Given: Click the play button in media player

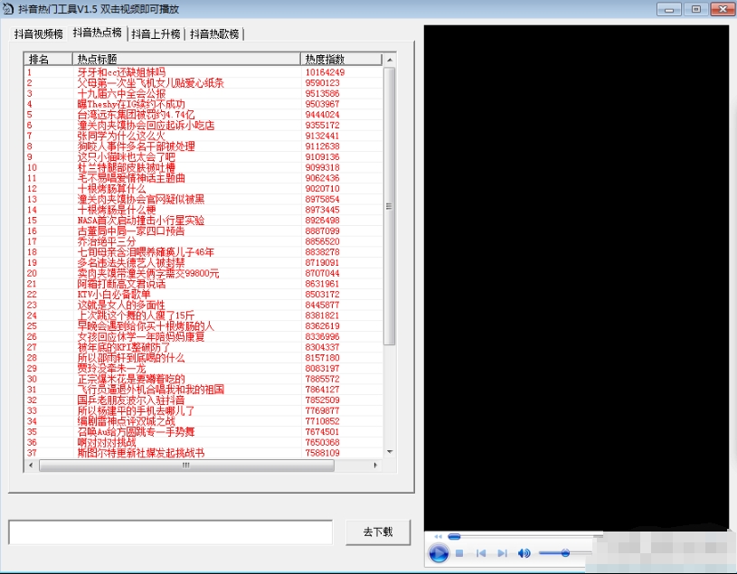Looking at the screenshot, I should (x=439, y=553).
